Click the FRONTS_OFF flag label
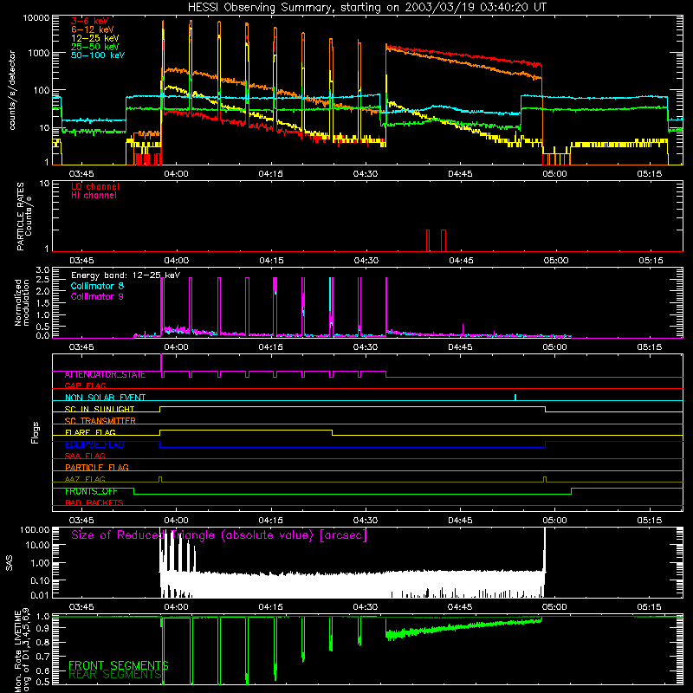The image size is (693, 693). 91,491
